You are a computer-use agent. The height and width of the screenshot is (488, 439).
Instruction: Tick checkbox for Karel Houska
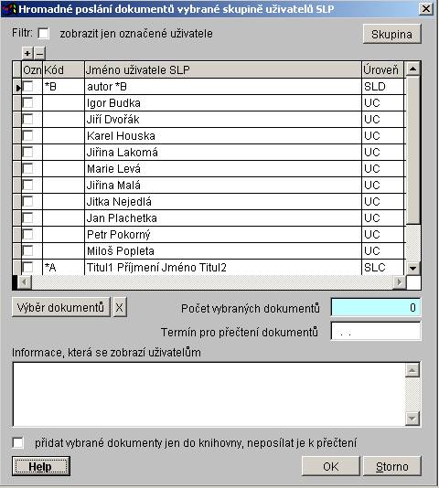(x=28, y=135)
